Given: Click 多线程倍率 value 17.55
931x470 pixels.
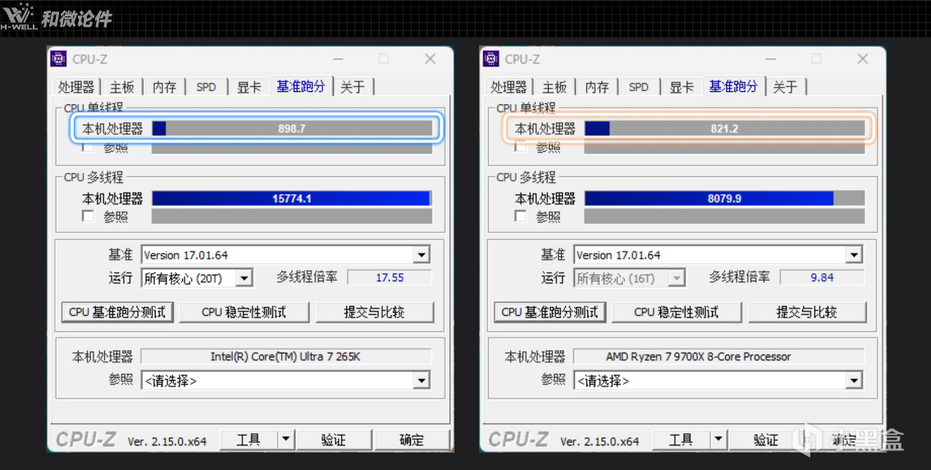Looking at the screenshot, I should click(x=390, y=278).
